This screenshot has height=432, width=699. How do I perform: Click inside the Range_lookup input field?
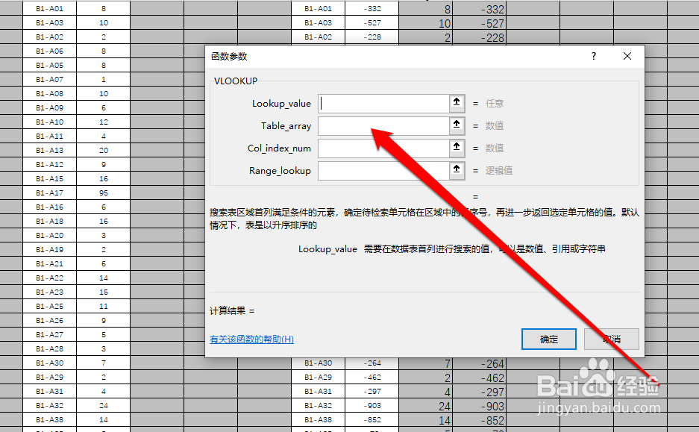pos(380,170)
